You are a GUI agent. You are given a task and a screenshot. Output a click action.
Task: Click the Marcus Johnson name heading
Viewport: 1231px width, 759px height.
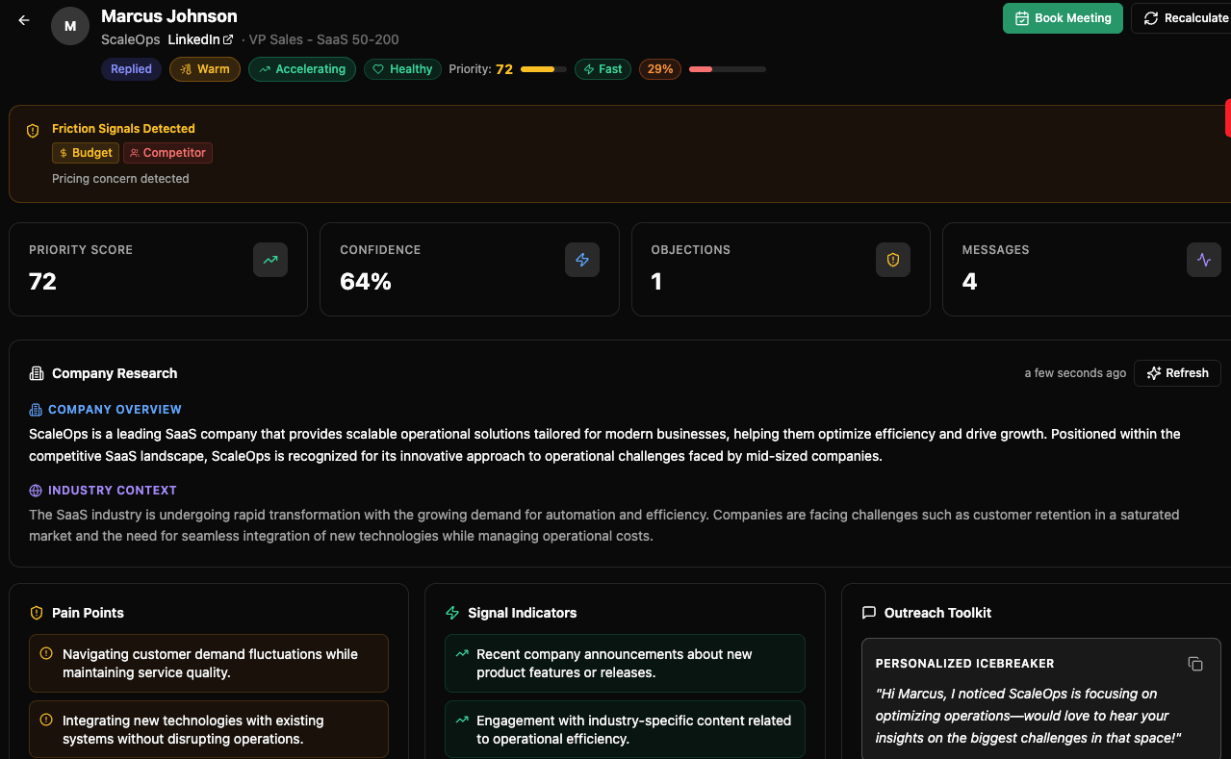169,16
